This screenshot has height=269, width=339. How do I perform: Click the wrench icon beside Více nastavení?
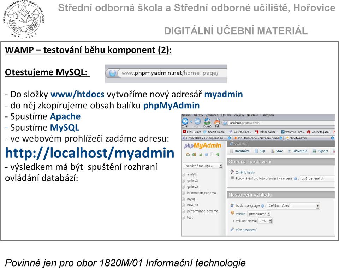pyautogui.click(x=232, y=229)
